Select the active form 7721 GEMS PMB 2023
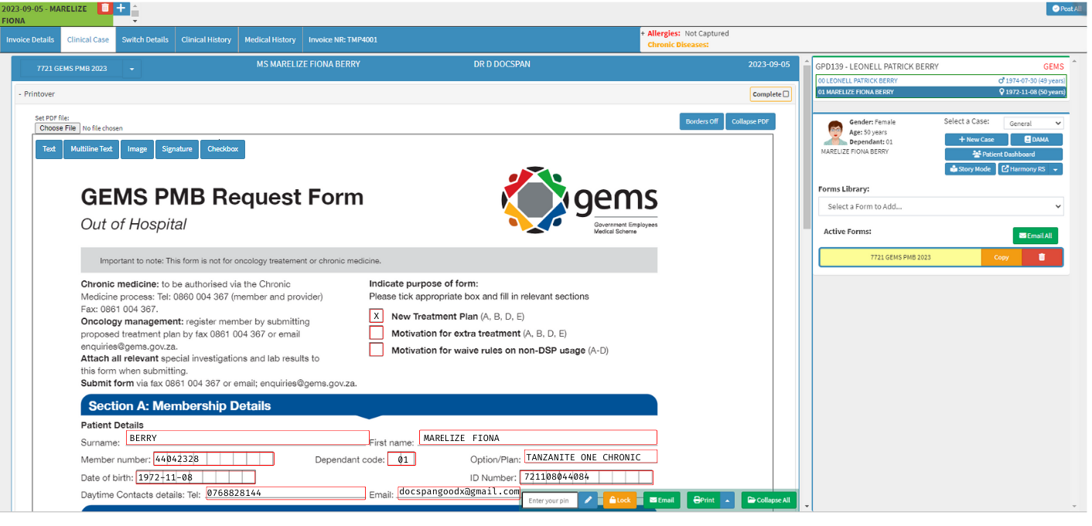The width and height of the screenshot is (1092, 526). pyautogui.click(x=900, y=257)
